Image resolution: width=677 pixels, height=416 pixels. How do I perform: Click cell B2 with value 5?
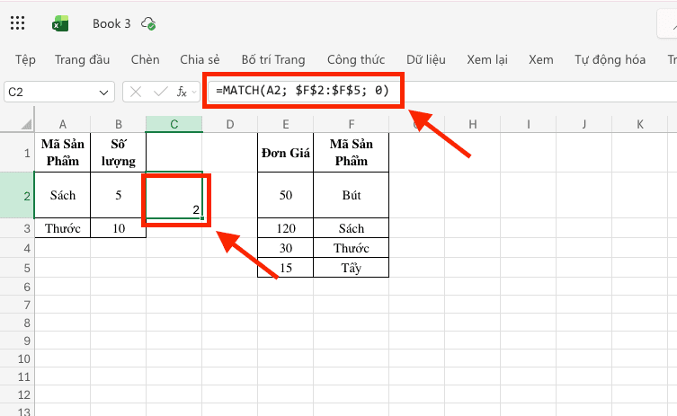[119, 195]
